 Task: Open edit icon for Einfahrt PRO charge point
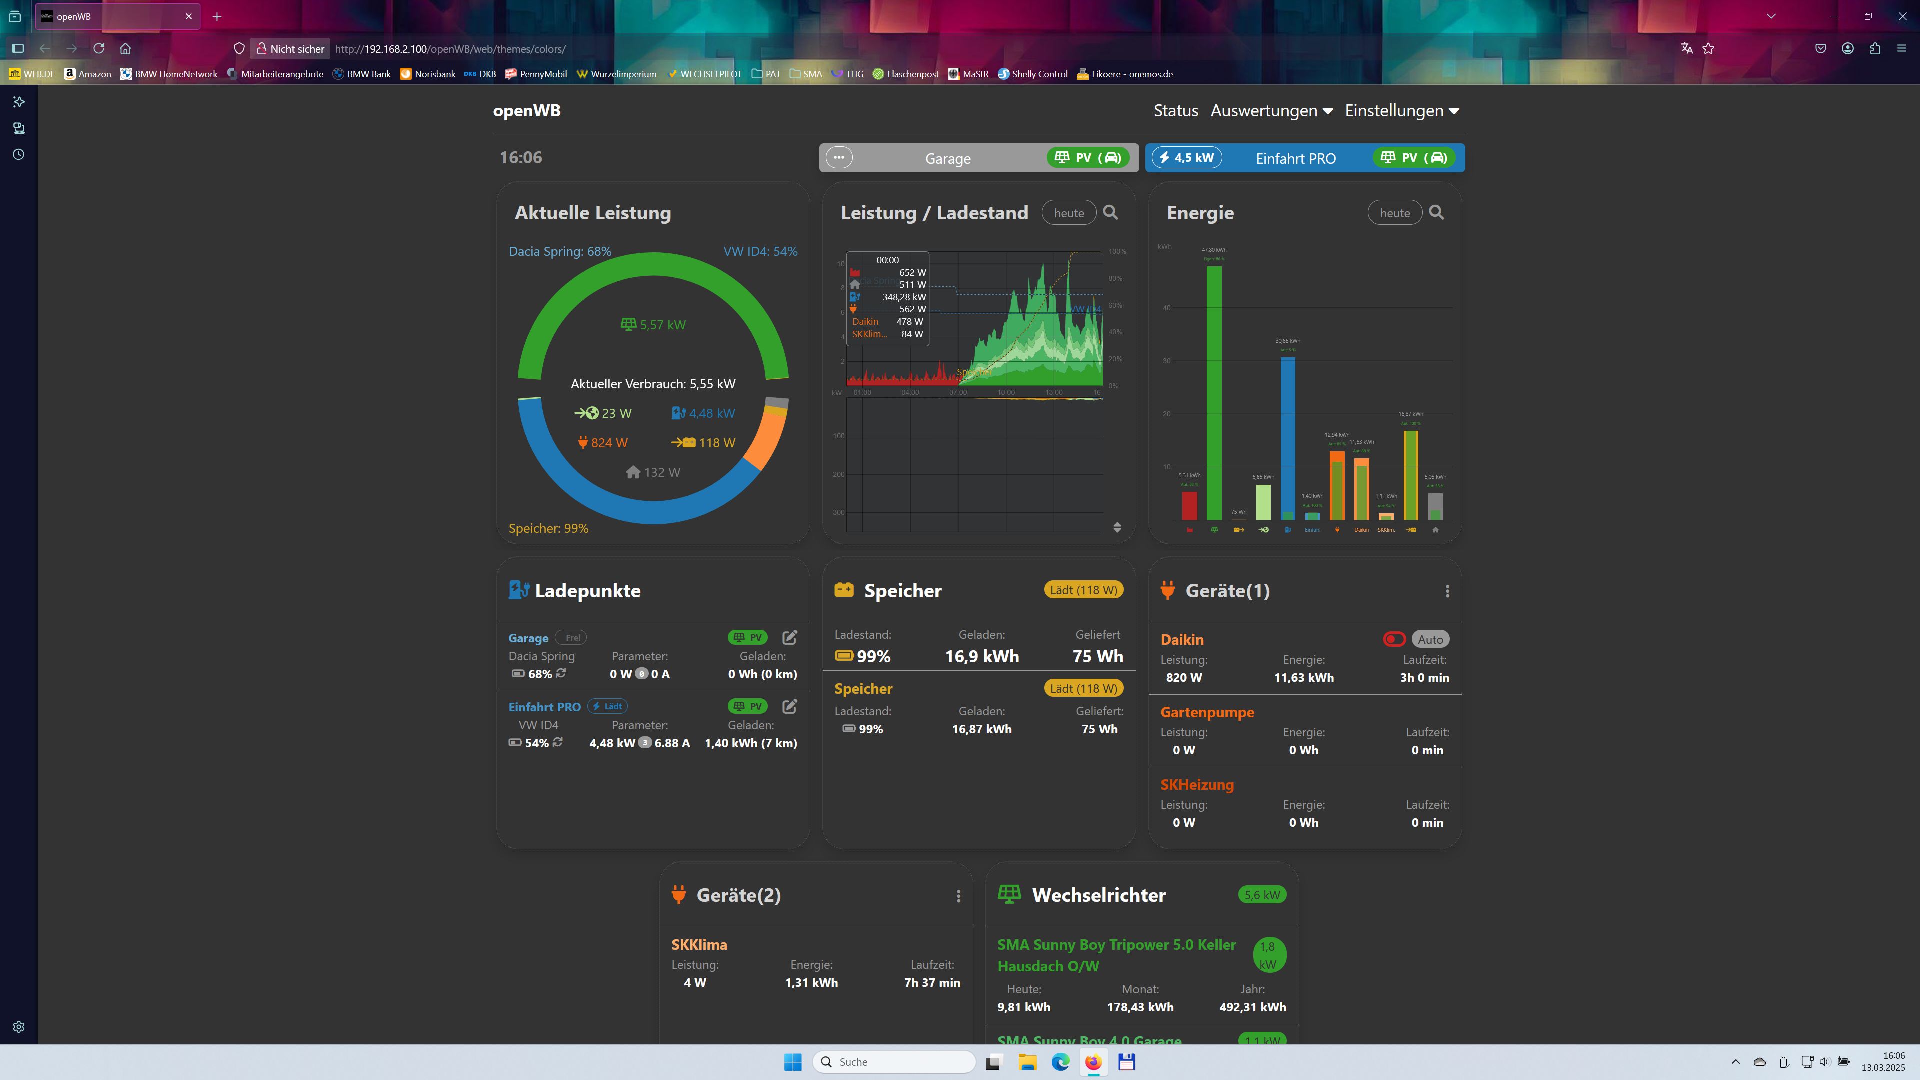(790, 706)
